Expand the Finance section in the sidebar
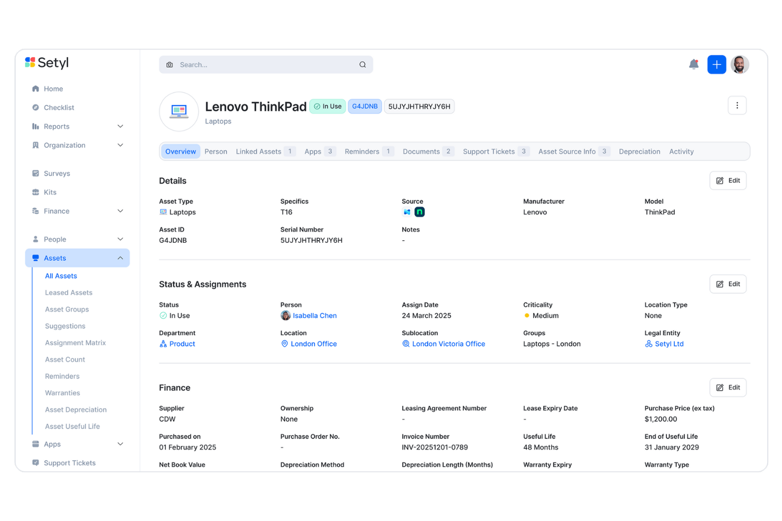The height and width of the screenshot is (521, 782). click(x=120, y=211)
